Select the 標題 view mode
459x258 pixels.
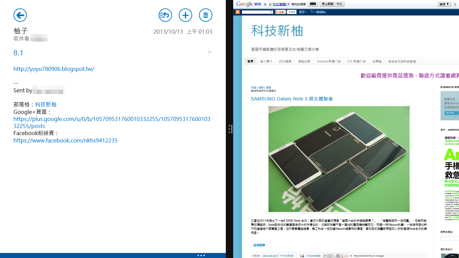[x=268, y=88]
